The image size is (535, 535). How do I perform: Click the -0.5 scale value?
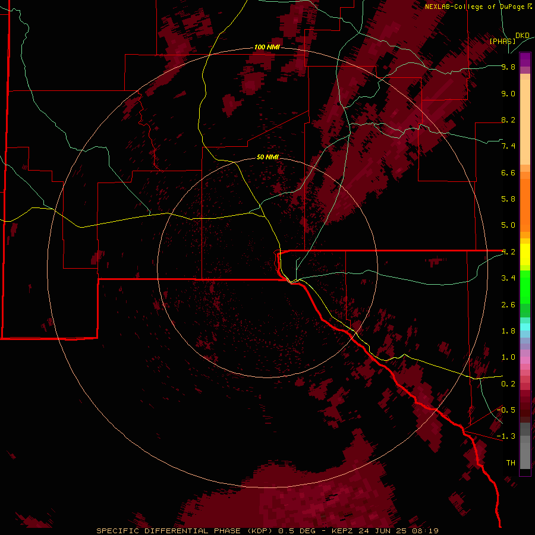[506, 410]
